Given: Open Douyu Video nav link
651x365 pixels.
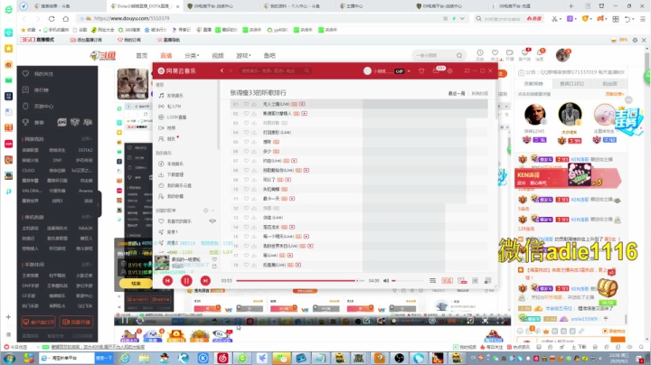Looking at the screenshot, I should click(x=218, y=56).
